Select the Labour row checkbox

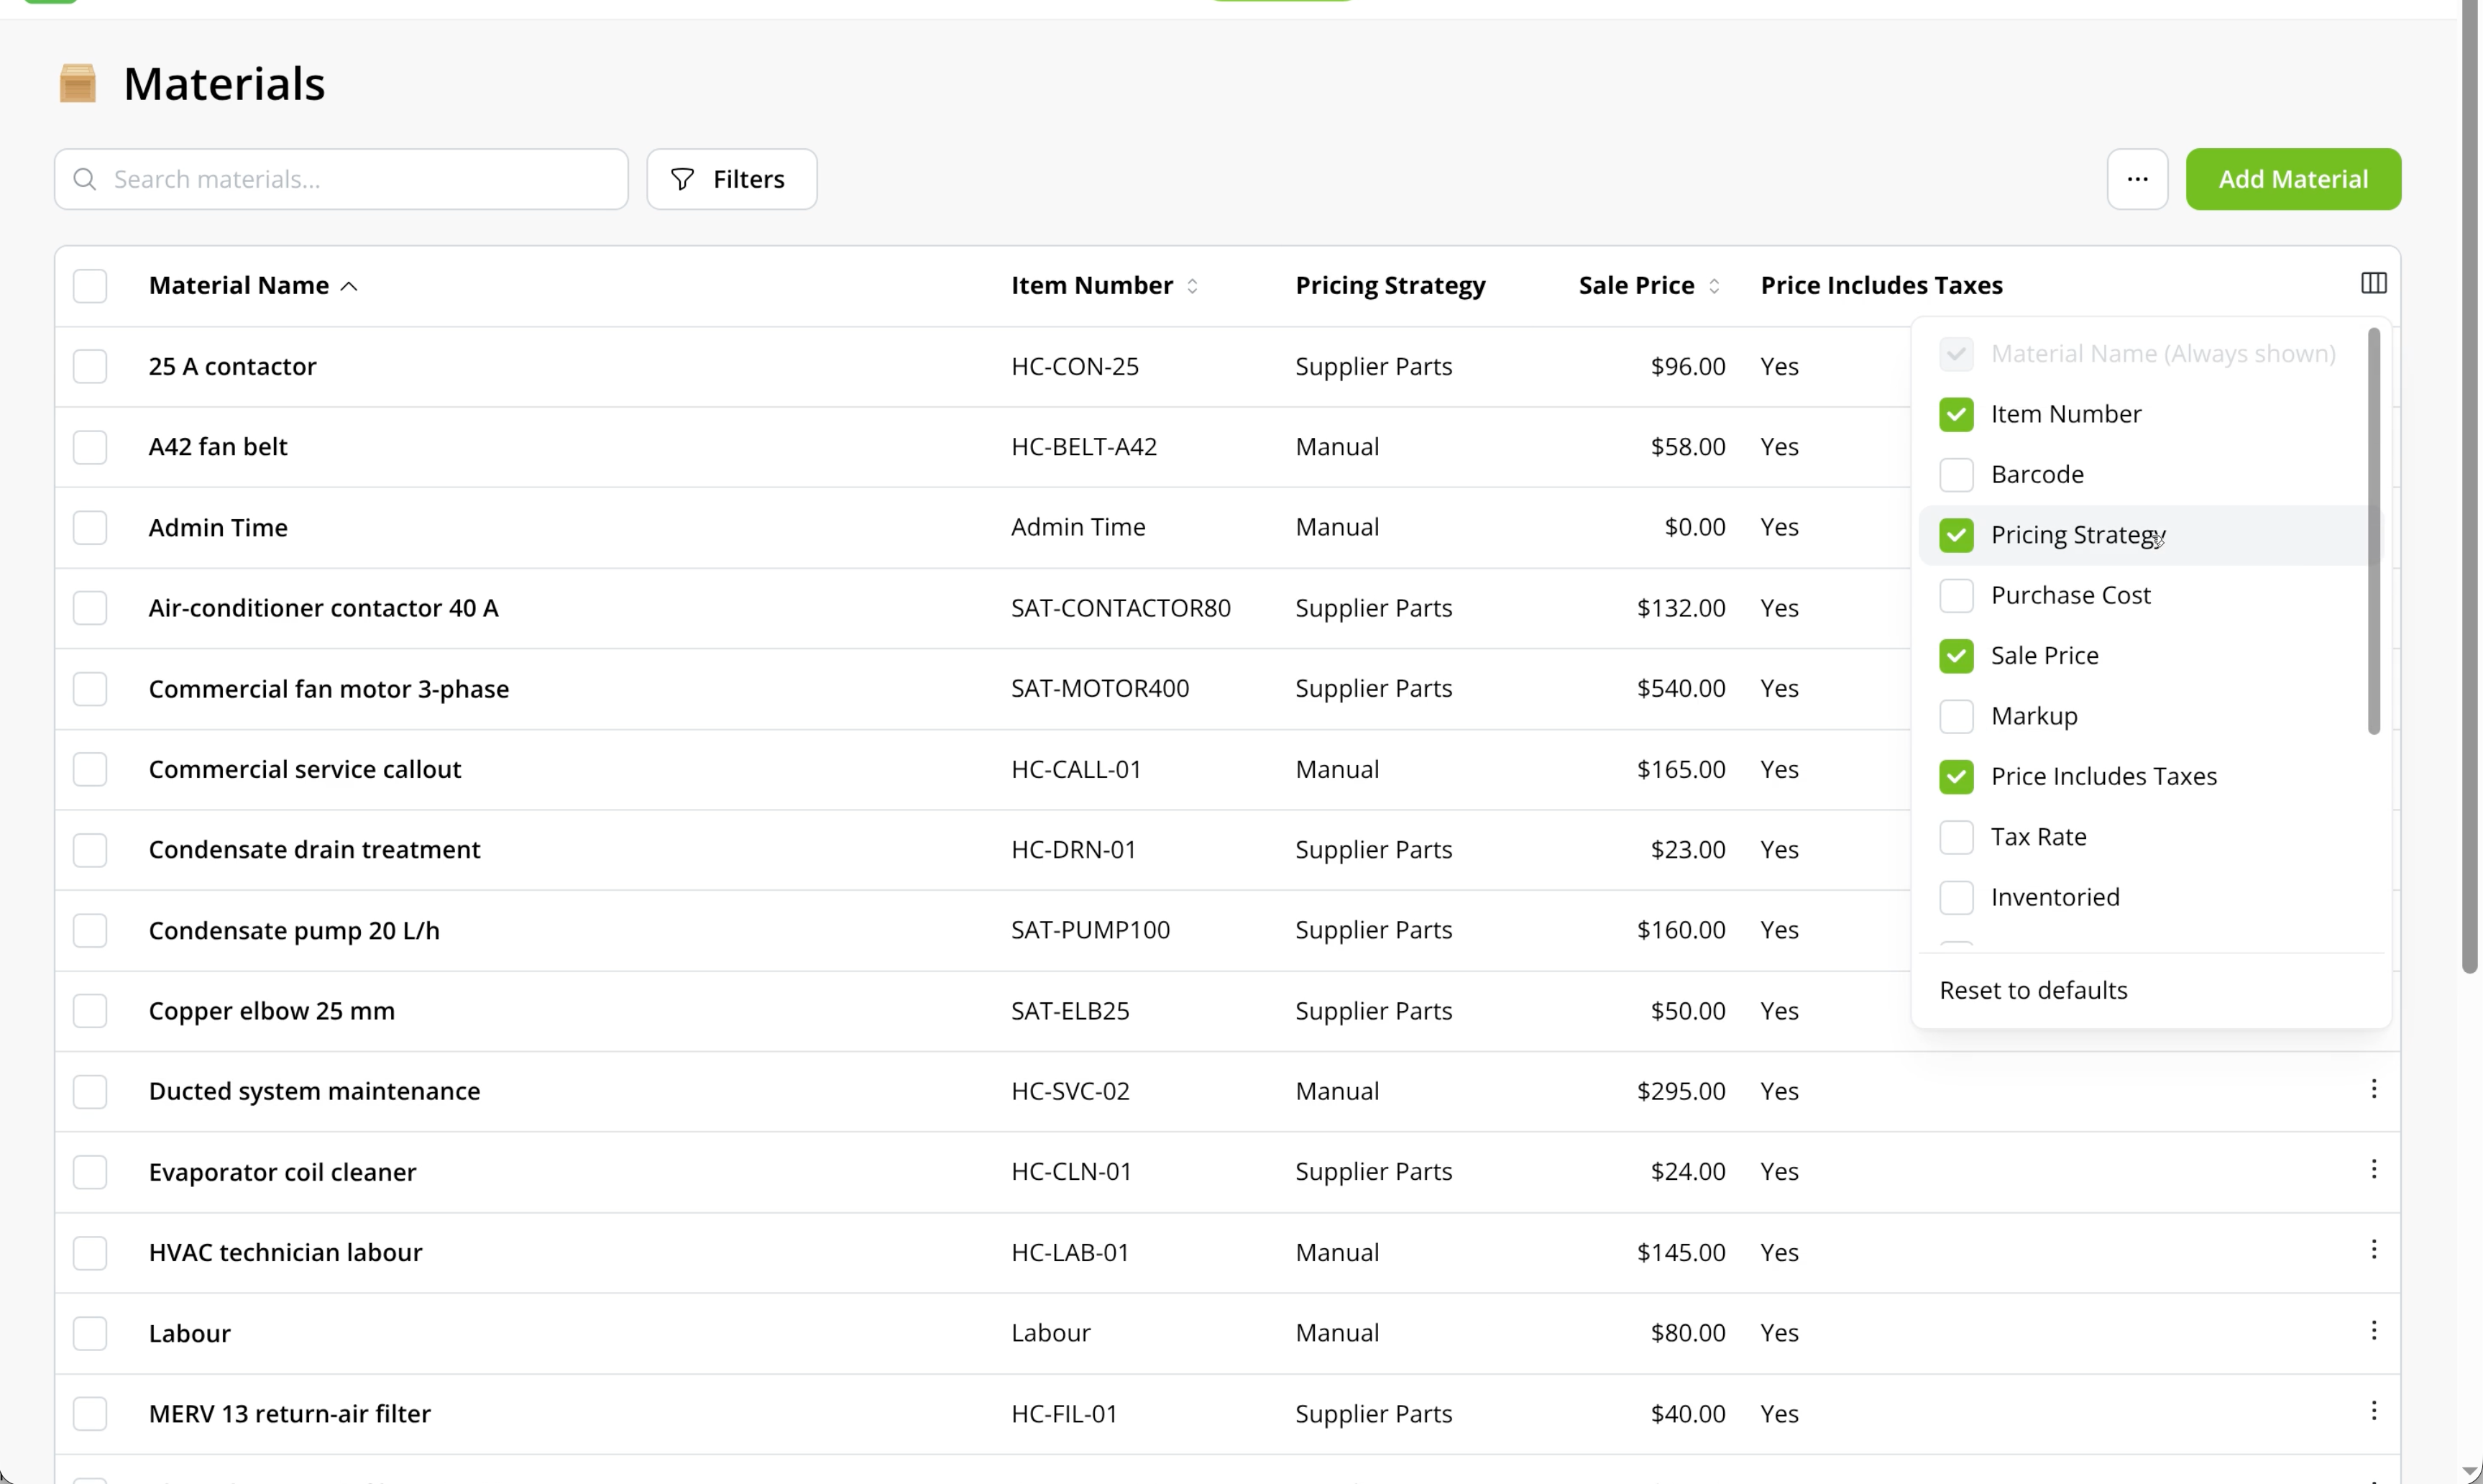point(90,1333)
